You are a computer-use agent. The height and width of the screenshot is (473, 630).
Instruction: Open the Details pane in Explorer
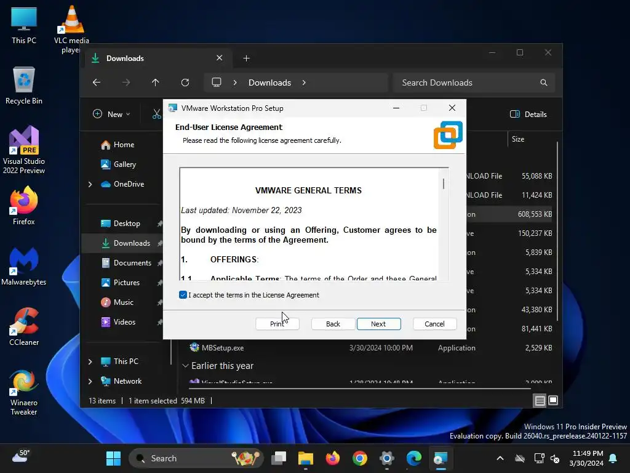[x=528, y=114]
